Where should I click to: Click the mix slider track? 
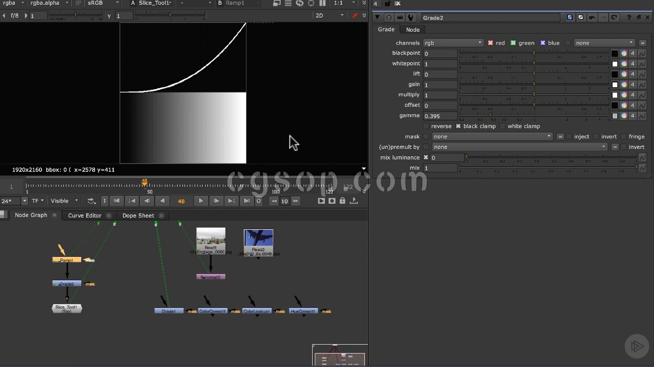tap(548, 167)
